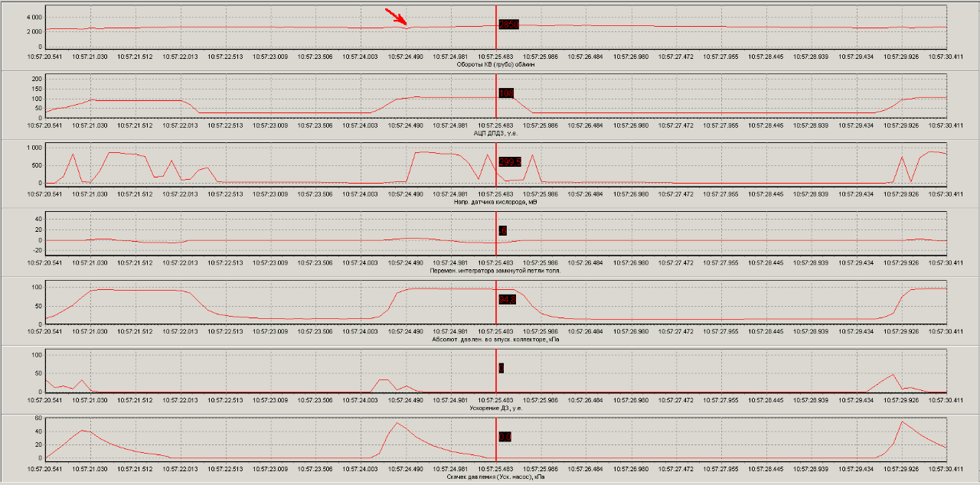Image resolution: width=980 pixels, height=485 pixels.
Task: Select the 108 value label on АЦП ДПДЗ chart
Action: tap(506, 93)
